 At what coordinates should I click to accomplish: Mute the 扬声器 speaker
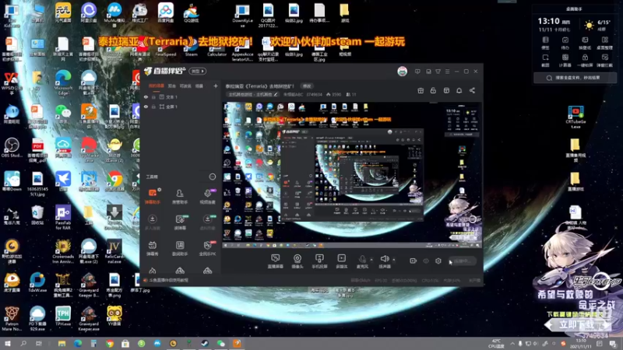pyautogui.click(x=384, y=261)
